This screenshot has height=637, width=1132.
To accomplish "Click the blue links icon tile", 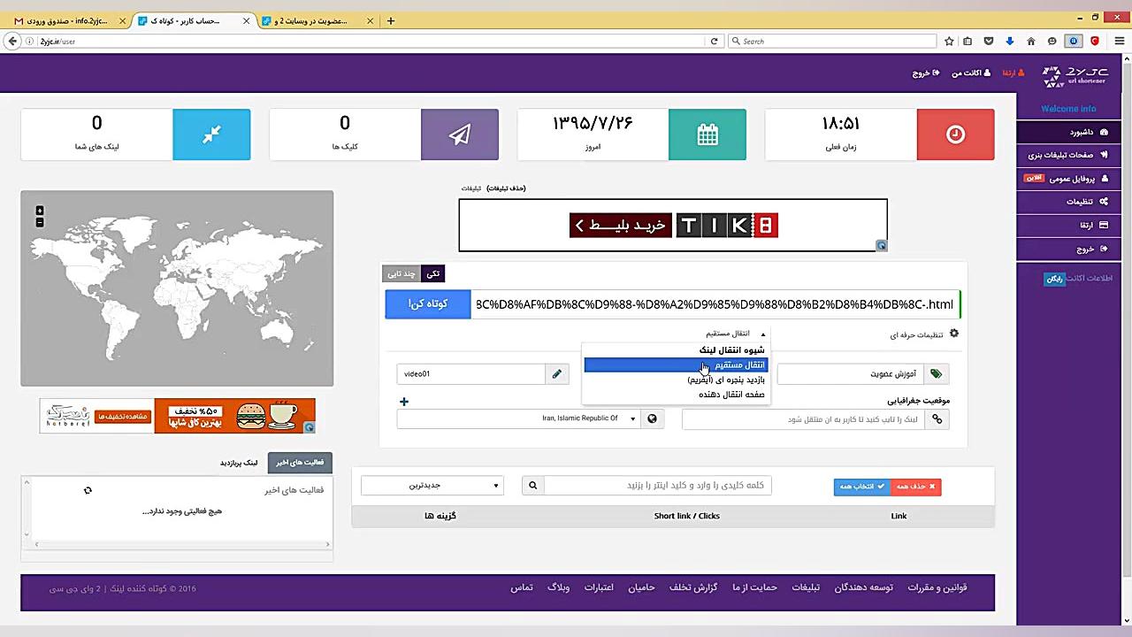I will click(211, 134).
